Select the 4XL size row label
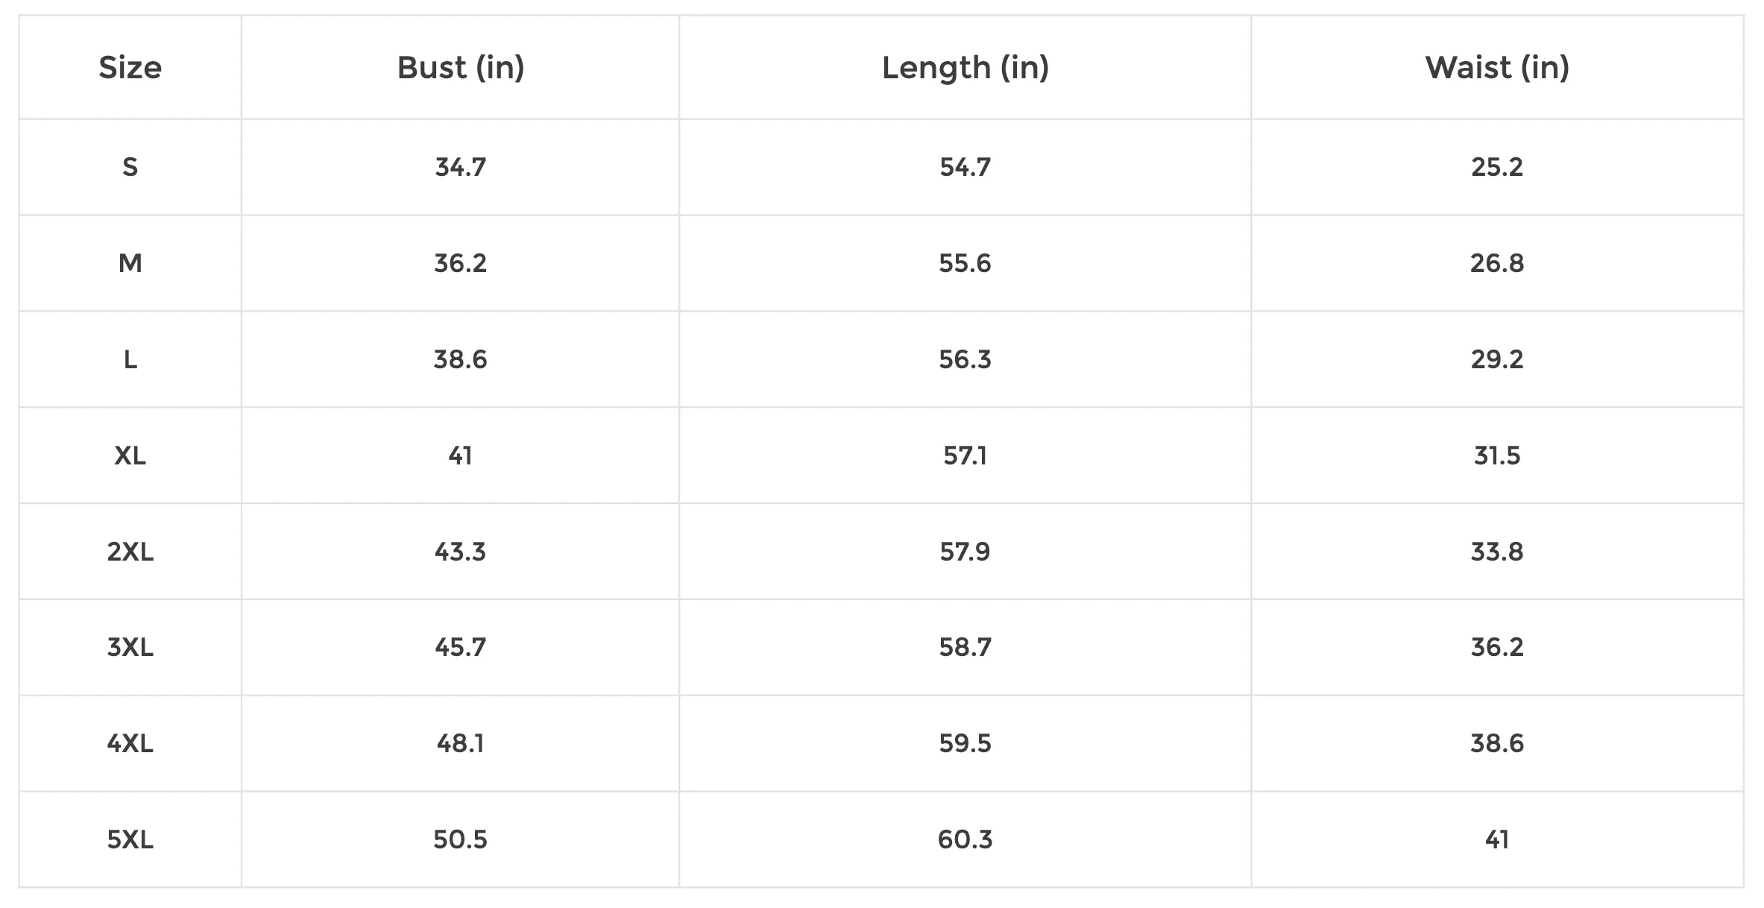The width and height of the screenshot is (1764, 908). point(130,743)
